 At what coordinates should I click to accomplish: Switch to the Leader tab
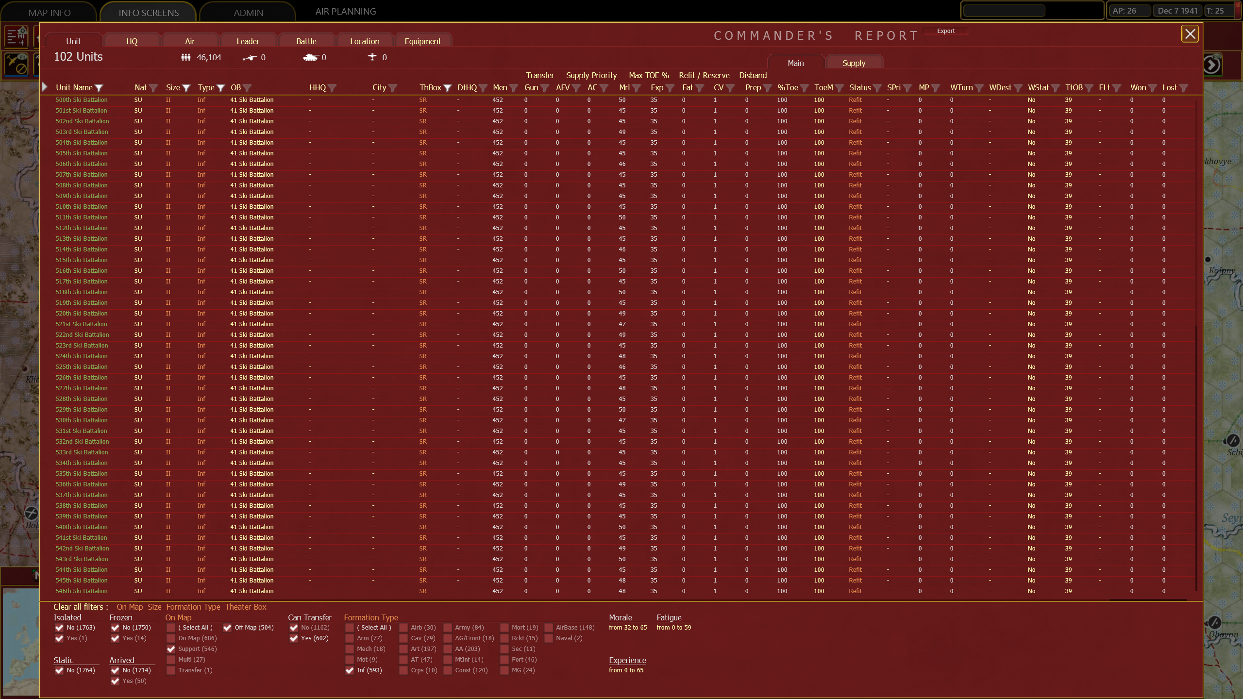click(x=248, y=41)
